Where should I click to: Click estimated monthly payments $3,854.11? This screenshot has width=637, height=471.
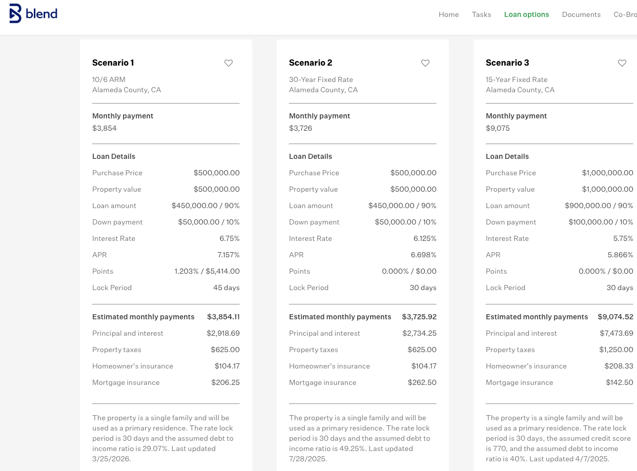click(x=223, y=317)
